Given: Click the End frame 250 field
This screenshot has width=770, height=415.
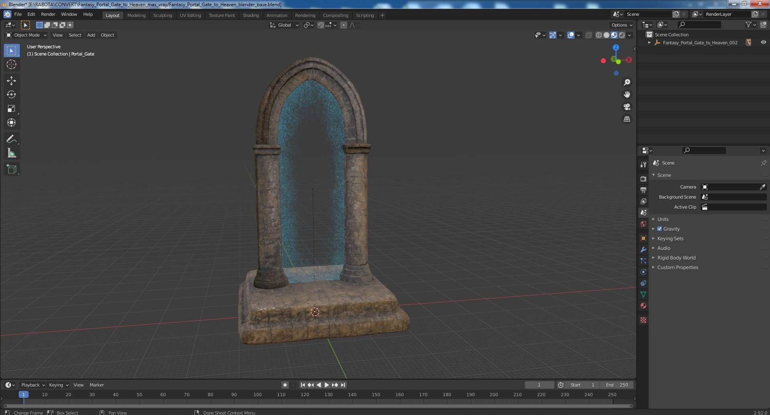Looking at the screenshot, I should pos(617,385).
